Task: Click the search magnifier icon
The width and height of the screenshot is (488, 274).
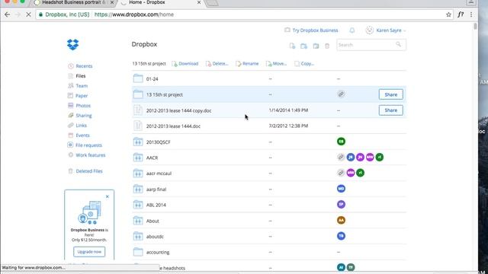Action: point(398,44)
